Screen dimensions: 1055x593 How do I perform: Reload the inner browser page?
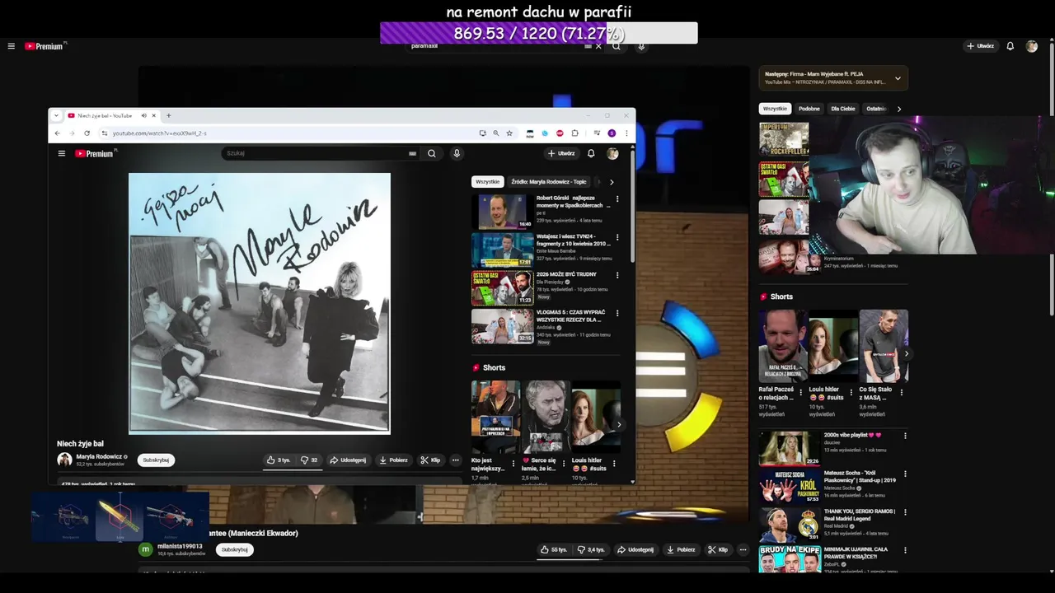87,133
